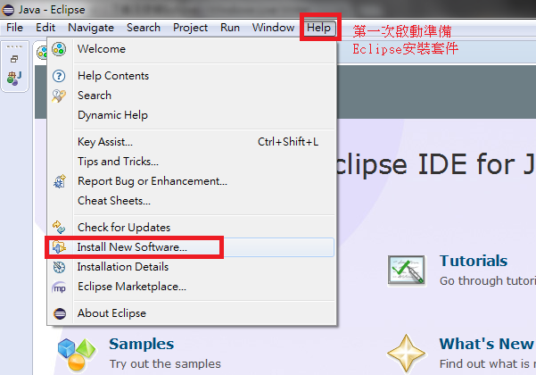536x375 pixels.
Task: Open Eclipse Marketplace...
Action: click(191, 287)
